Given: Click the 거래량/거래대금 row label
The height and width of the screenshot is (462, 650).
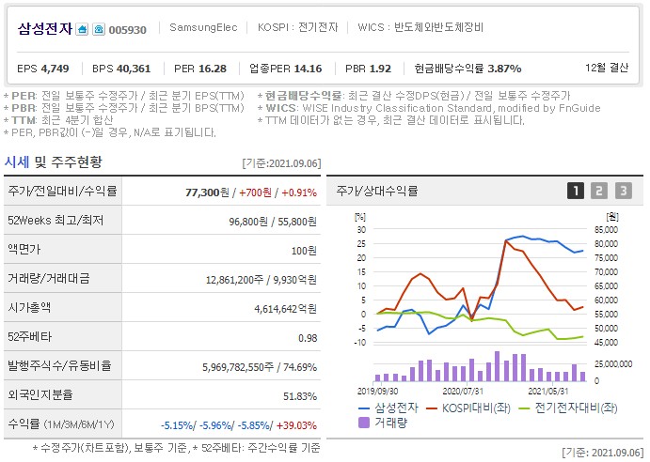Looking at the screenshot, I should point(49,278).
